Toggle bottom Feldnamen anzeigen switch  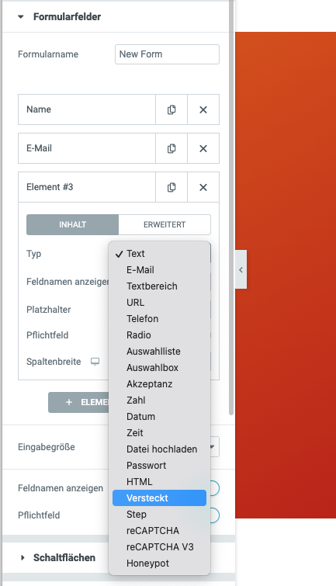(x=213, y=488)
